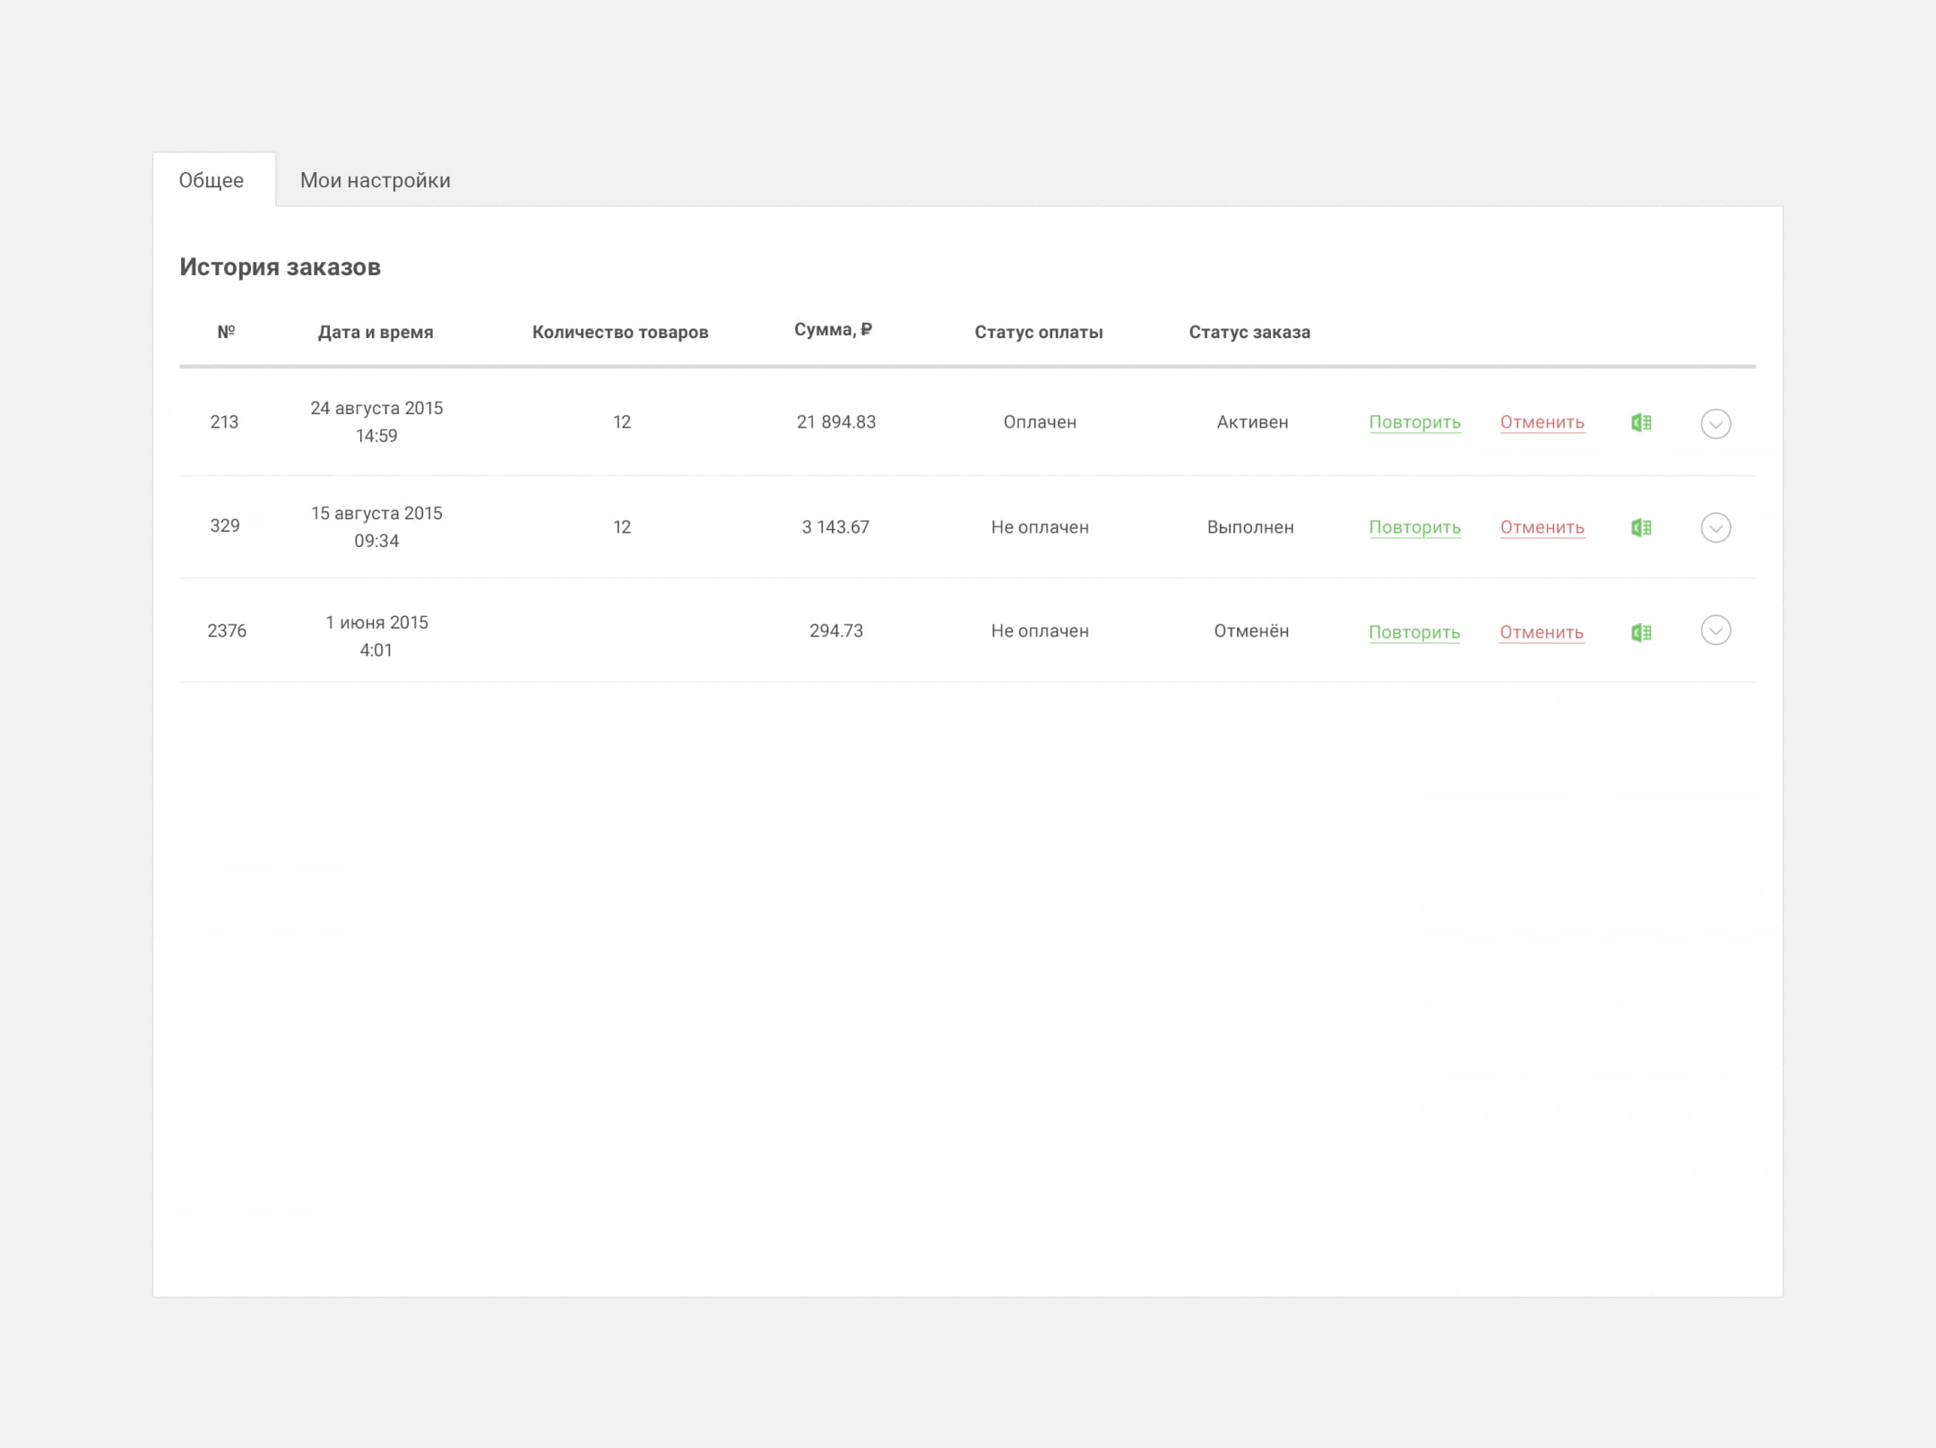Screen dimensions: 1936x1448
Task: Click Отменить for order 213
Action: tap(1543, 422)
